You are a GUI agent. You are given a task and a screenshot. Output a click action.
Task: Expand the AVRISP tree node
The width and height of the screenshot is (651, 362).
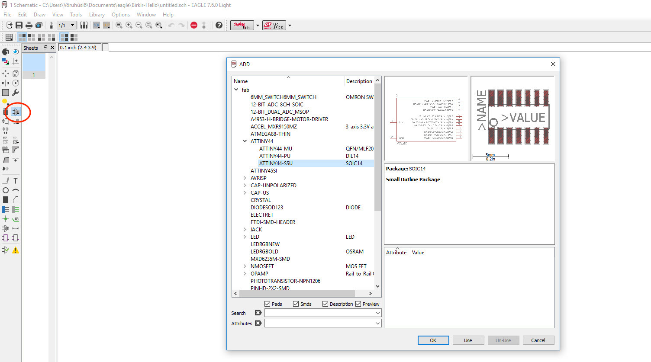(x=245, y=178)
